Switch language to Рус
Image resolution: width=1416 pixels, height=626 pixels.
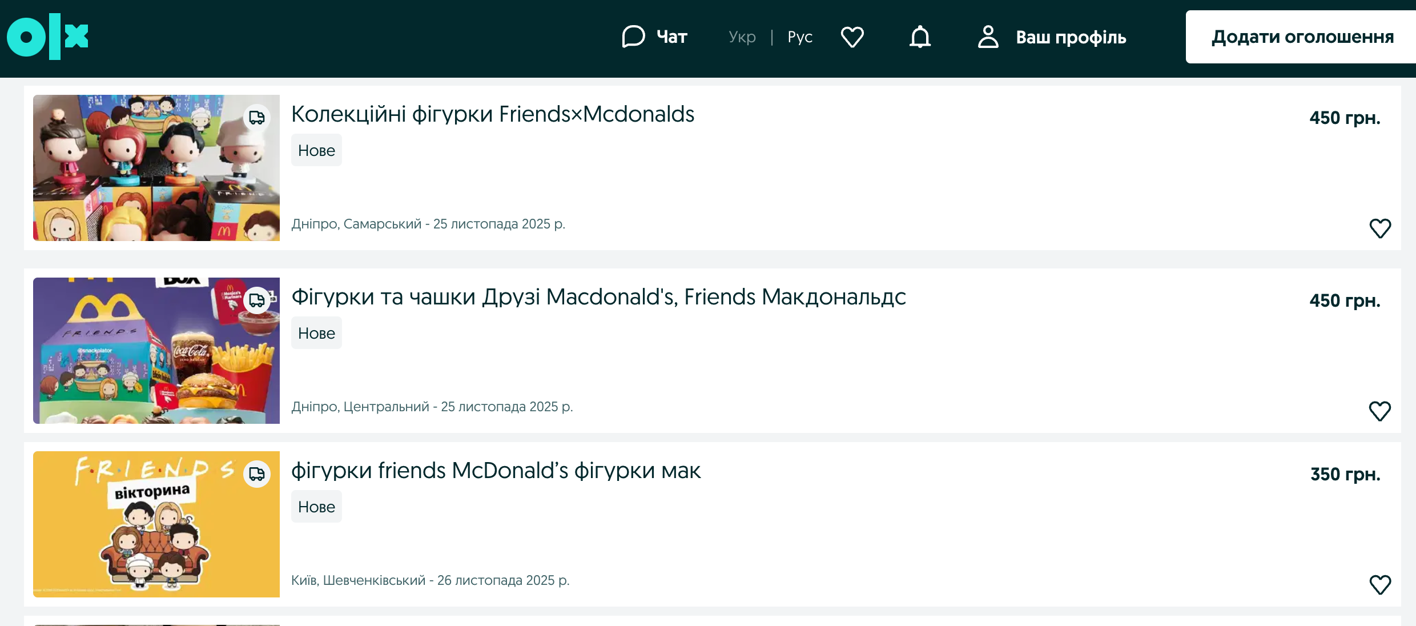click(800, 37)
